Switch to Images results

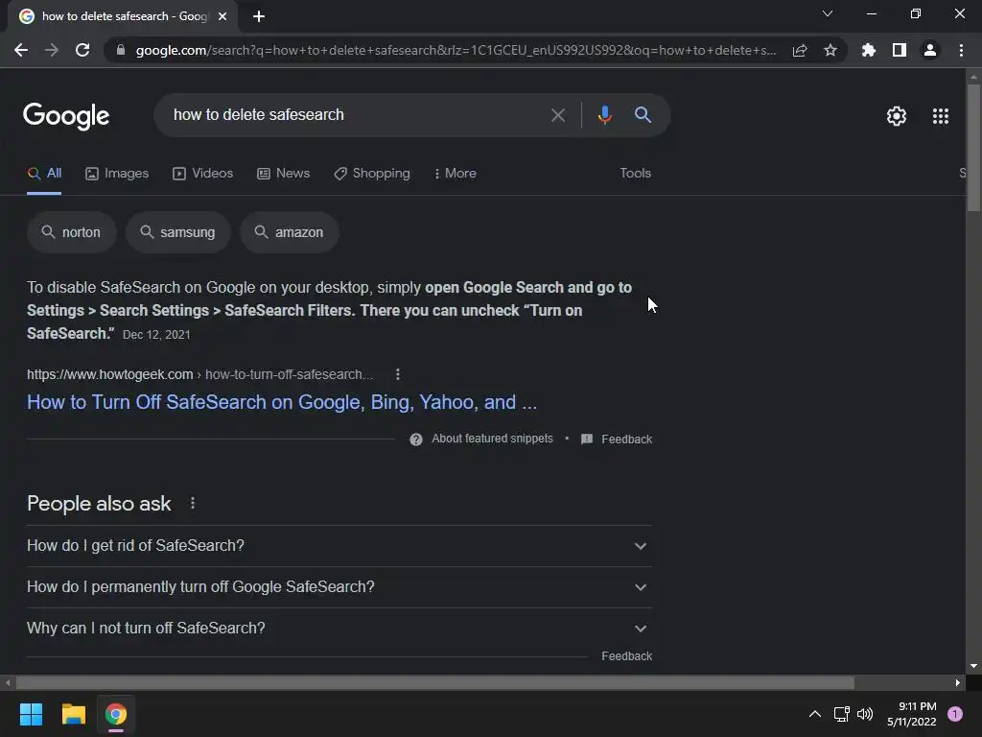click(117, 174)
